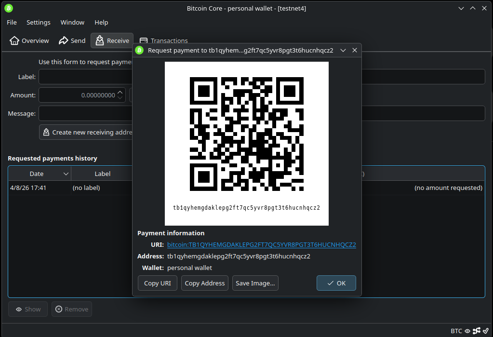This screenshot has width=493, height=337.
Task: Select the 4/8/26 17:41 history row
Action: [x=247, y=188]
